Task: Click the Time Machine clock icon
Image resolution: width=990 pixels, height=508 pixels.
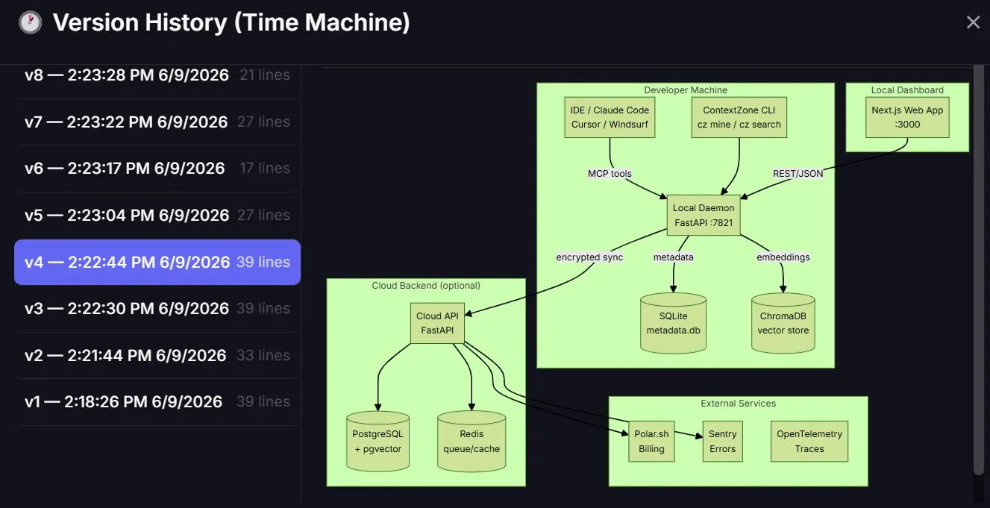Action: [x=30, y=22]
